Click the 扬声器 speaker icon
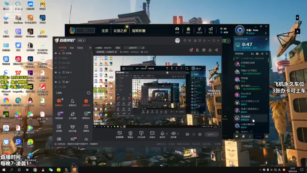This screenshot has width=307, height=173. tap(173, 133)
